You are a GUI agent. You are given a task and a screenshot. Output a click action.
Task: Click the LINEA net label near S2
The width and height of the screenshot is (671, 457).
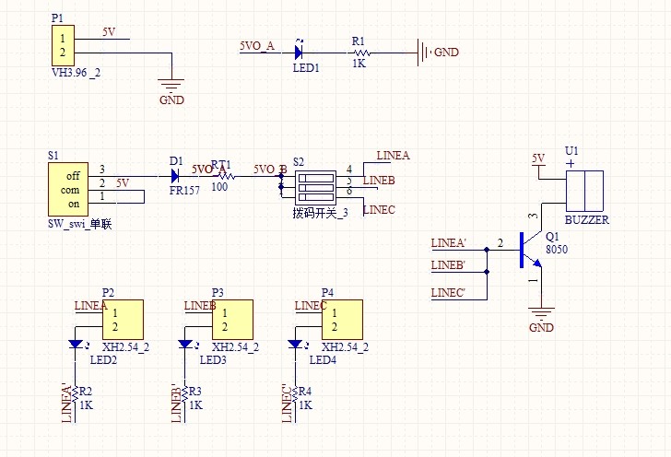click(393, 156)
